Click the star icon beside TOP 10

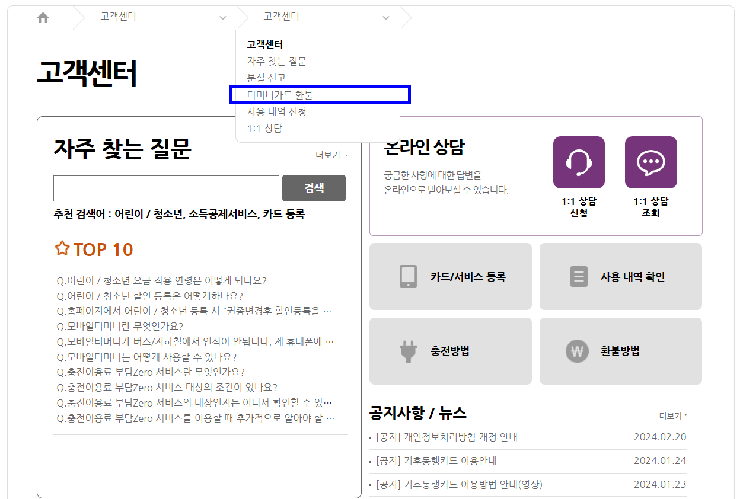pyautogui.click(x=62, y=249)
